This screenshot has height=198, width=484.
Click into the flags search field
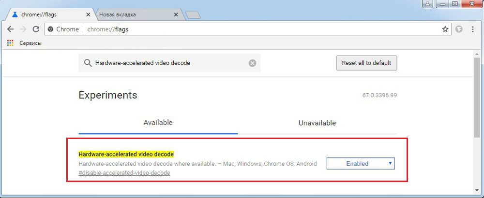pos(169,63)
